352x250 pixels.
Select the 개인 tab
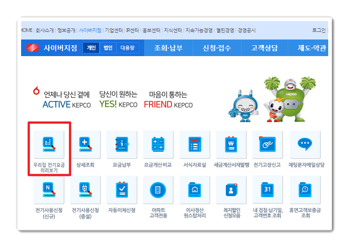[91, 48]
